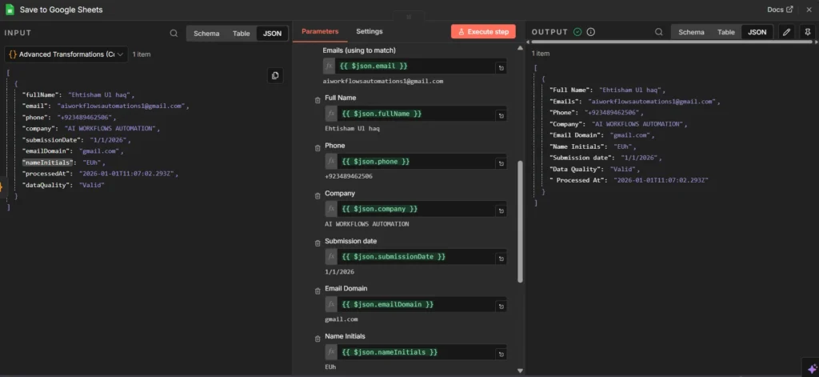Image resolution: width=819 pixels, height=377 pixels.
Task: Click the Submission date expression field
Action: point(416,257)
